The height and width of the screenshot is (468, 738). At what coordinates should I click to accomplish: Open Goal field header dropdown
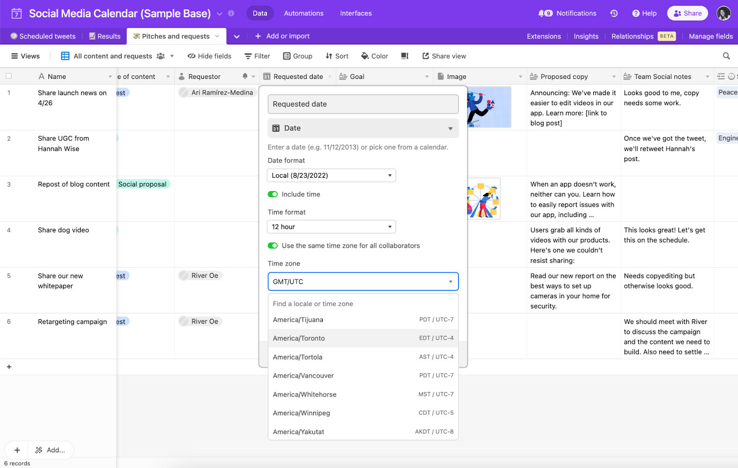click(427, 77)
